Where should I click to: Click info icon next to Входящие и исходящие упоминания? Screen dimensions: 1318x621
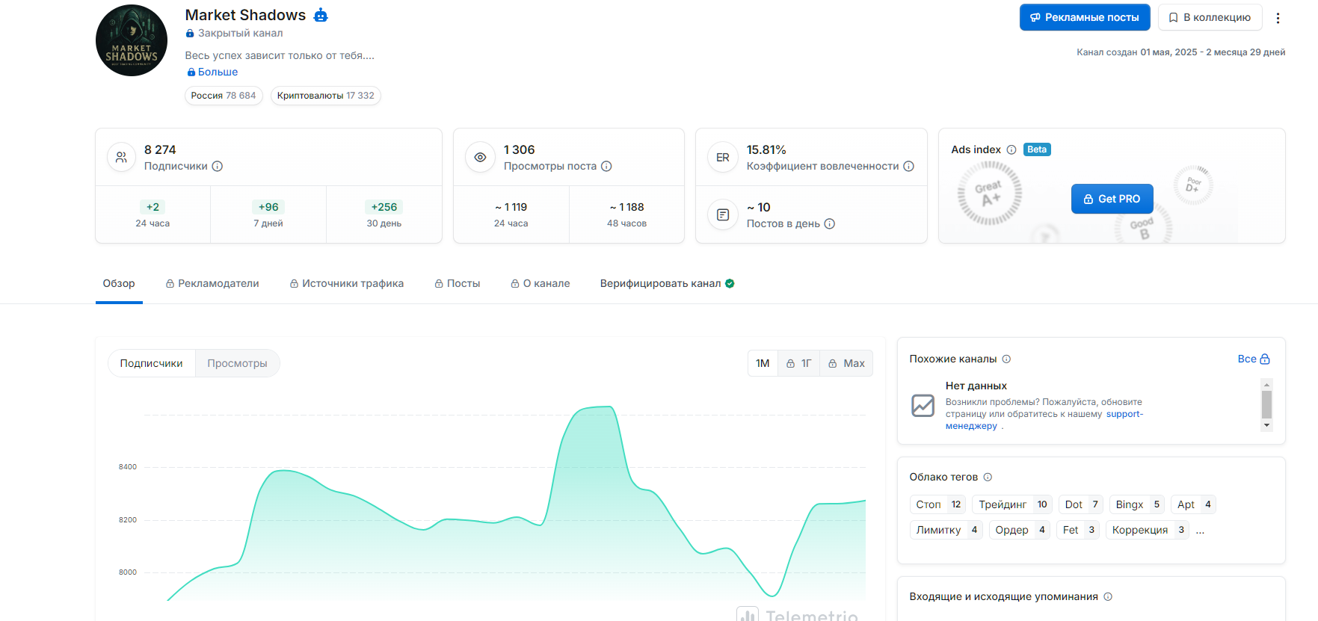(1108, 596)
